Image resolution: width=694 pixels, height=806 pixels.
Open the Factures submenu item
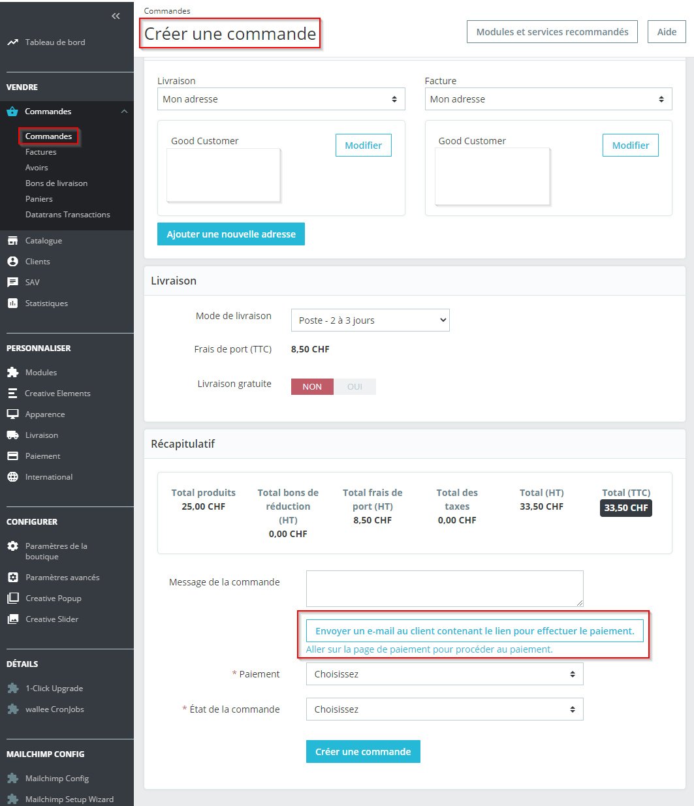[41, 152]
